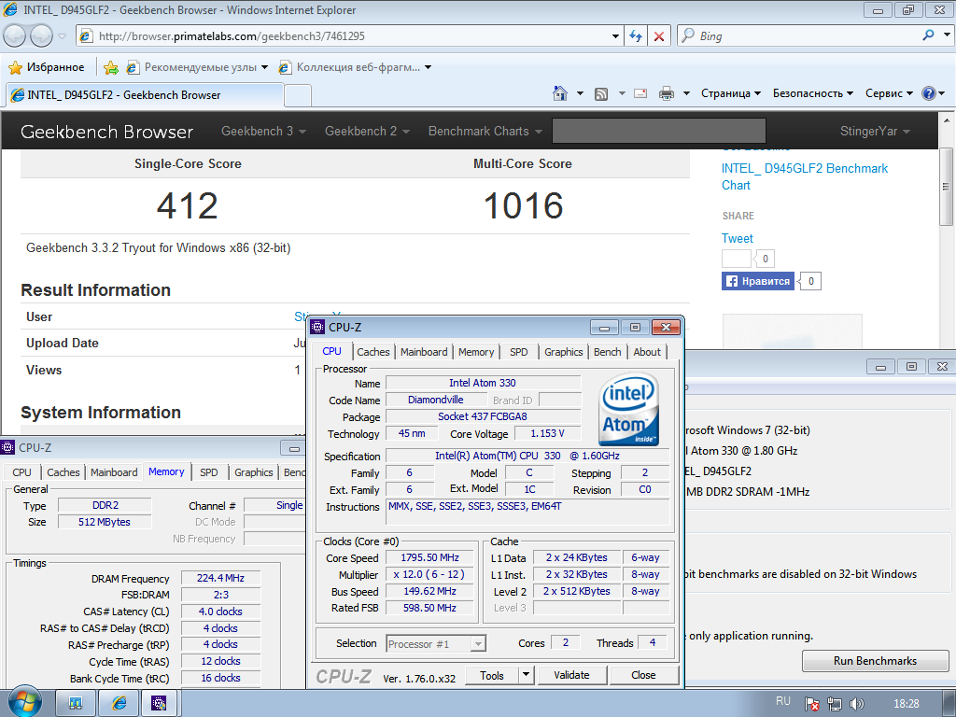Click Run Benchmarks button
956x717 pixels.
pyautogui.click(x=875, y=661)
